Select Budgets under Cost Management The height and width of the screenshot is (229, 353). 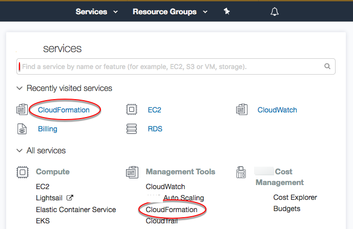coord(286,209)
